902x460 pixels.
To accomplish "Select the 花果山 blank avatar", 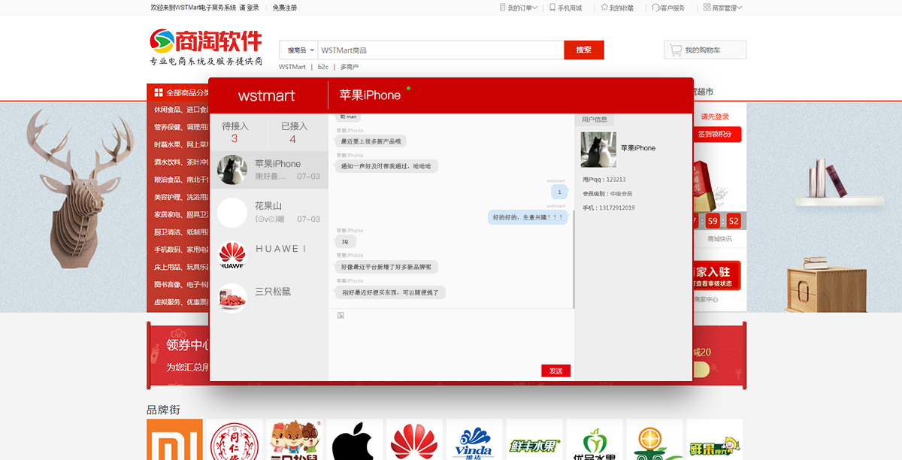I will point(232,213).
